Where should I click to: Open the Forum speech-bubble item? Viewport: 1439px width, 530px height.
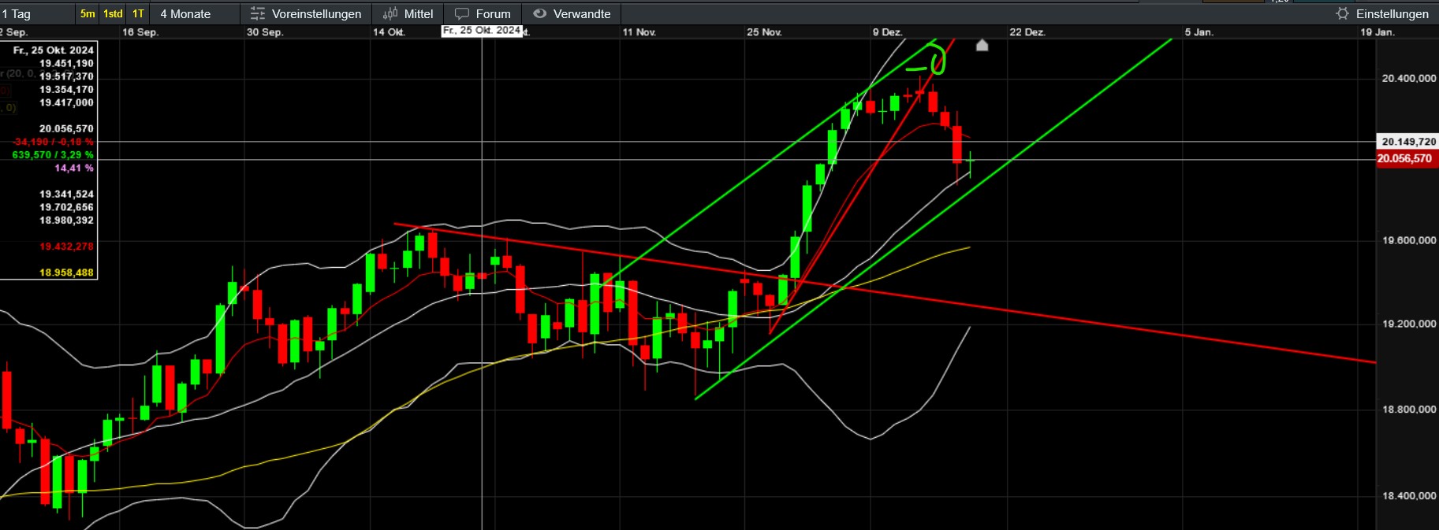tap(483, 14)
